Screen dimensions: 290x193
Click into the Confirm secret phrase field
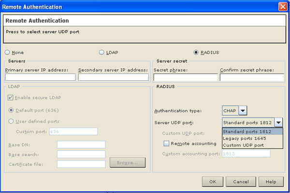click(252, 77)
